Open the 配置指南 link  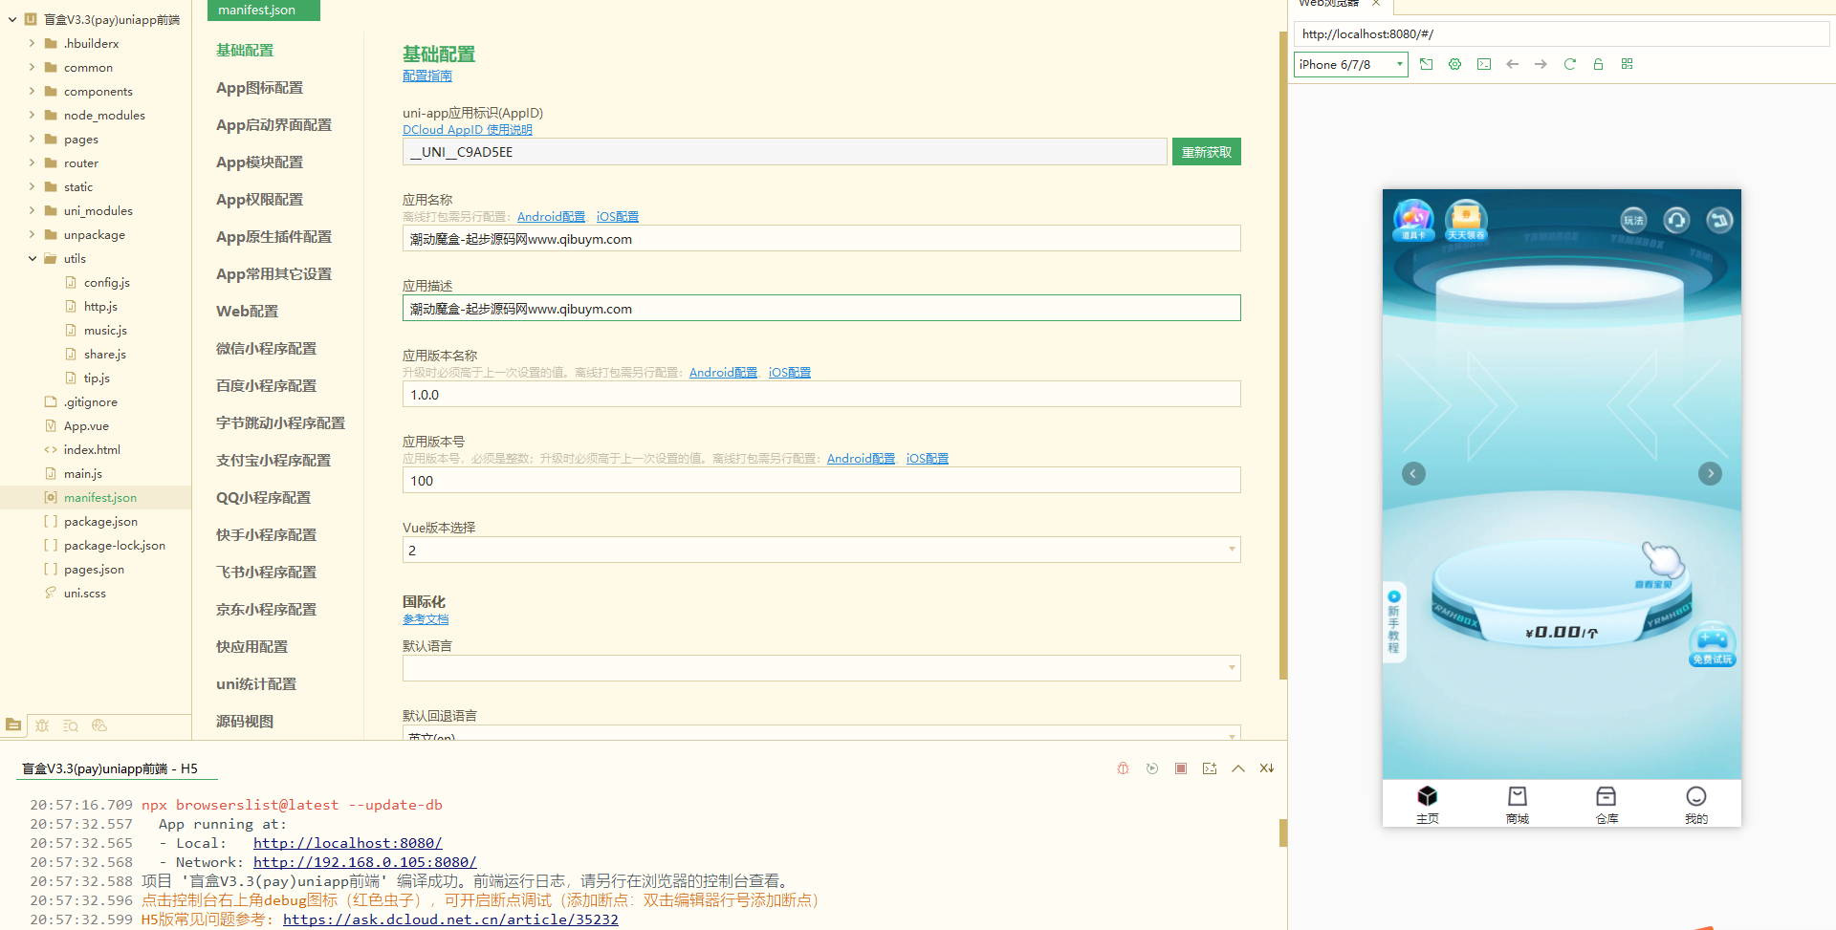[427, 76]
